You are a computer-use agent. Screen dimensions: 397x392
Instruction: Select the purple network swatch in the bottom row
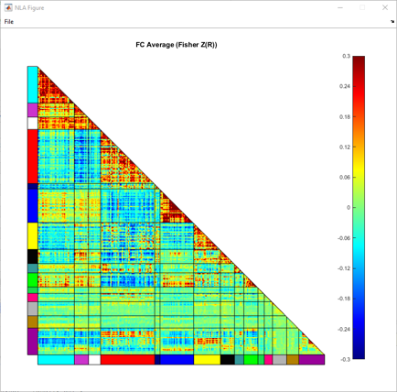pos(312,360)
